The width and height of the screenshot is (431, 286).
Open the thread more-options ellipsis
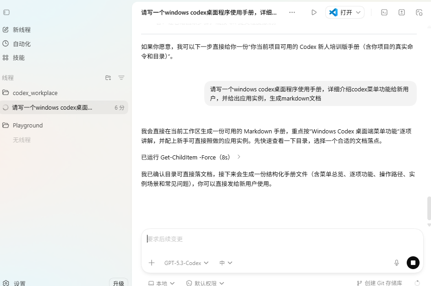pyautogui.click(x=292, y=12)
